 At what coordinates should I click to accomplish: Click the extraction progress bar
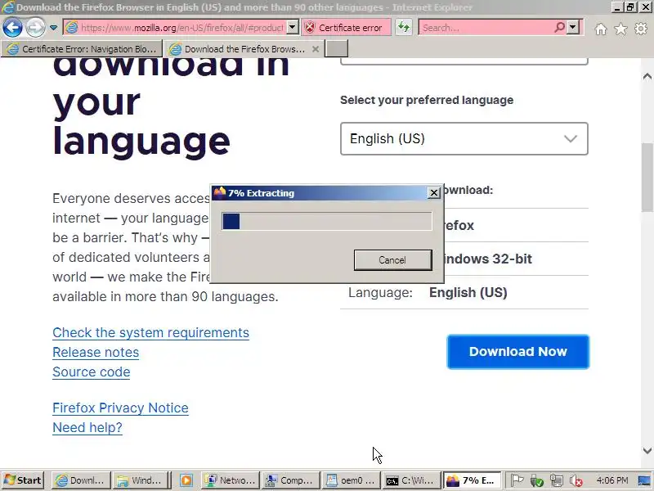coord(326,221)
